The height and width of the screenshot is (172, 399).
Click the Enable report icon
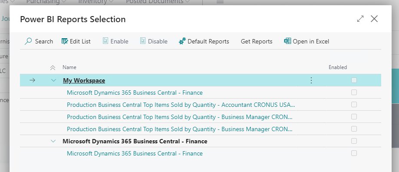106,41
